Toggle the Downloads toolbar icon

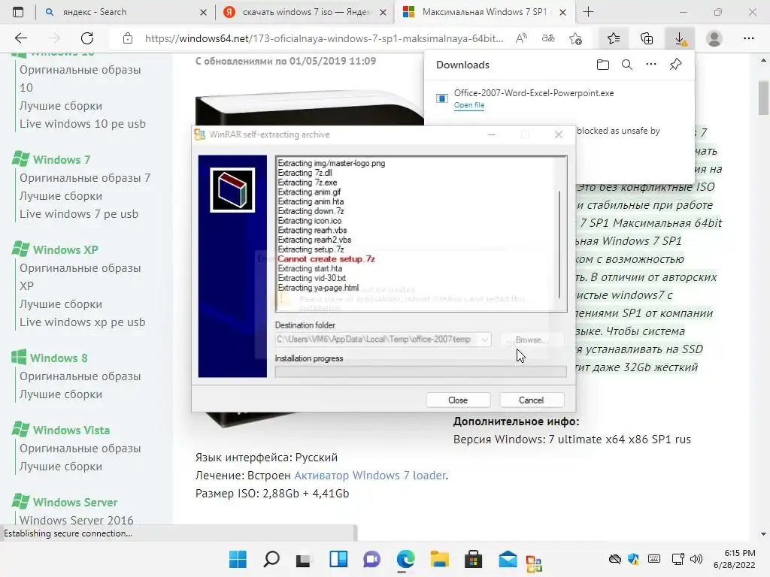pyautogui.click(x=680, y=38)
